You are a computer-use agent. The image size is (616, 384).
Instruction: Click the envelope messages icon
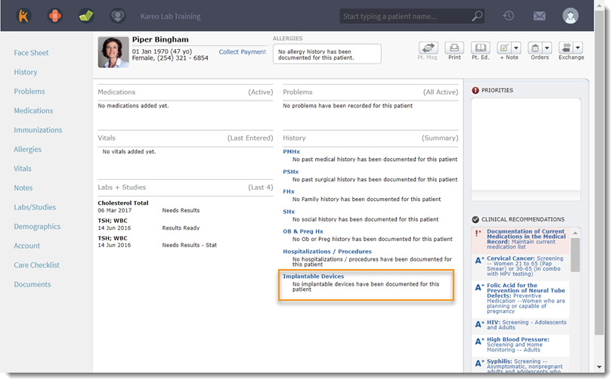point(540,16)
